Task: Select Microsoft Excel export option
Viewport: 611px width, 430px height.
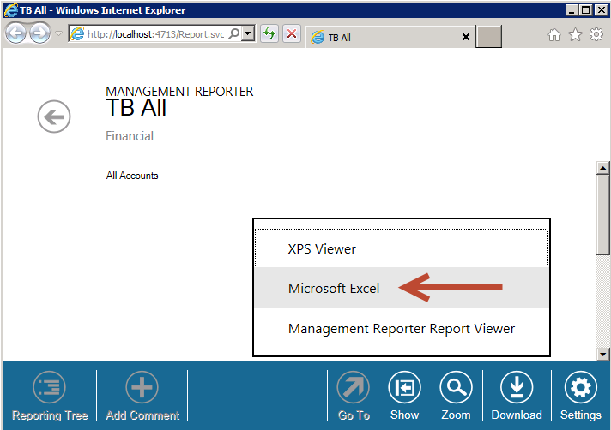Action: tap(402, 288)
